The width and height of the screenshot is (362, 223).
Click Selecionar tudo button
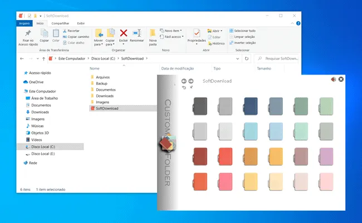pyautogui.click(x=242, y=31)
